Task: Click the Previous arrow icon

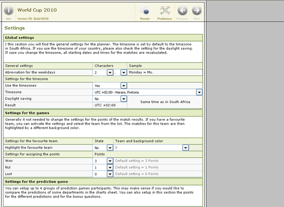Action: click(x=182, y=10)
